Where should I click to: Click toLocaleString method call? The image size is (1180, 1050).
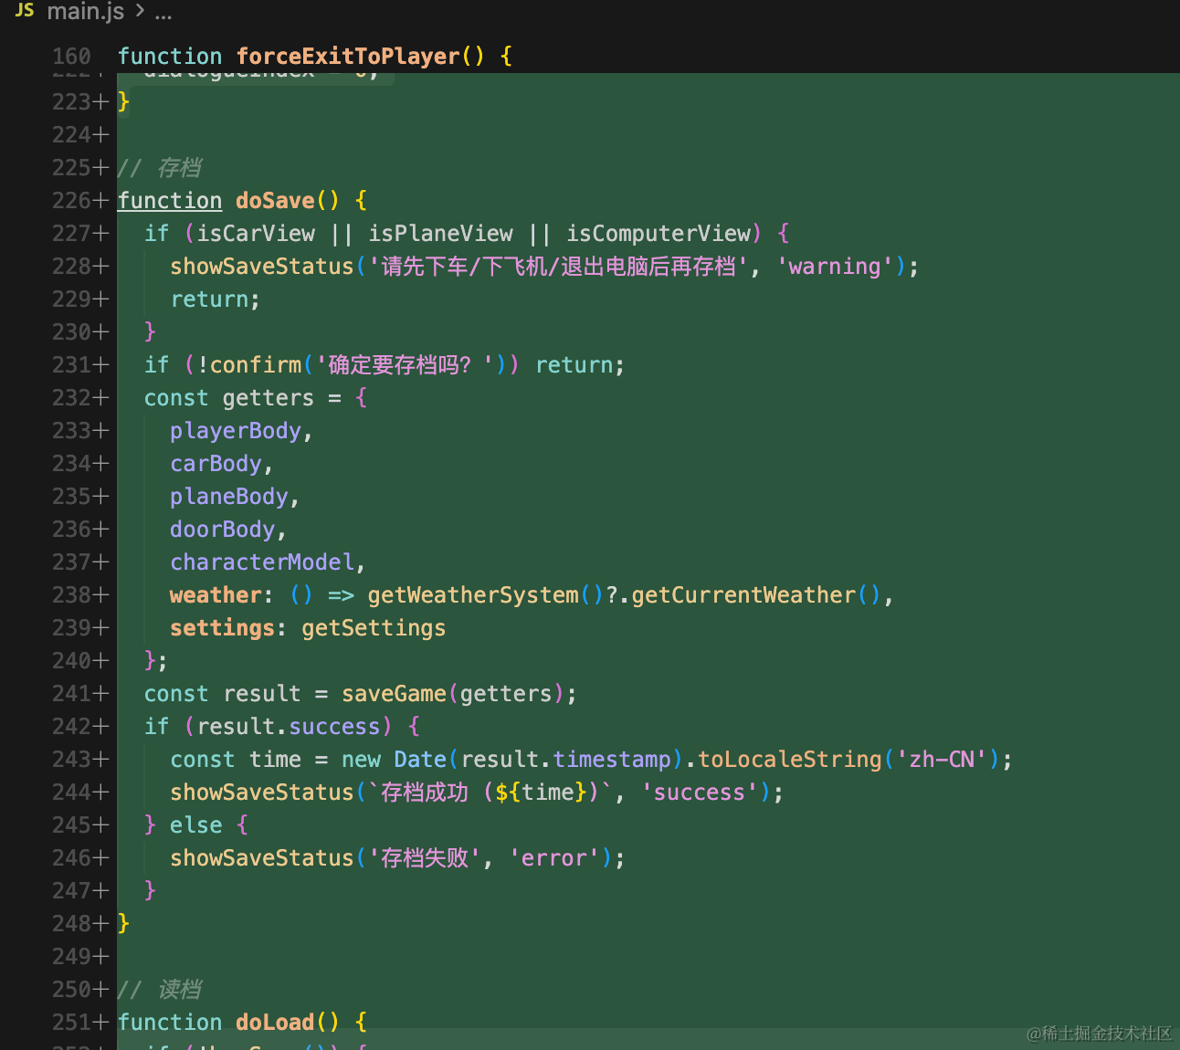tap(790, 759)
